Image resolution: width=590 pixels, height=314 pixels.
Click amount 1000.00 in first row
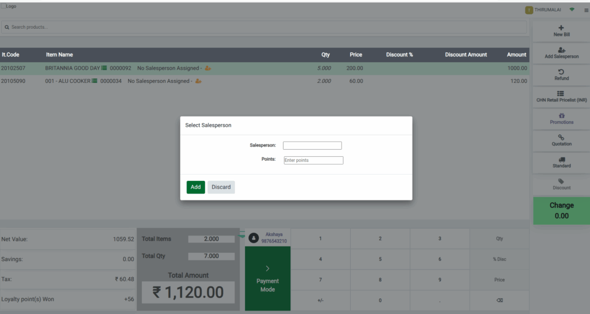517,68
